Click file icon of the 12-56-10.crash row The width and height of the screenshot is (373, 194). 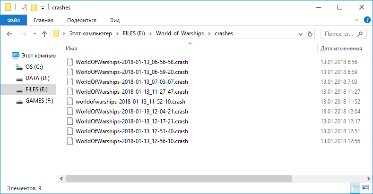coord(70,141)
